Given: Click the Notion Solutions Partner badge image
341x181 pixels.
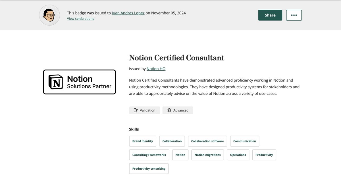Looking at the screenshot, I should [80, 82].
